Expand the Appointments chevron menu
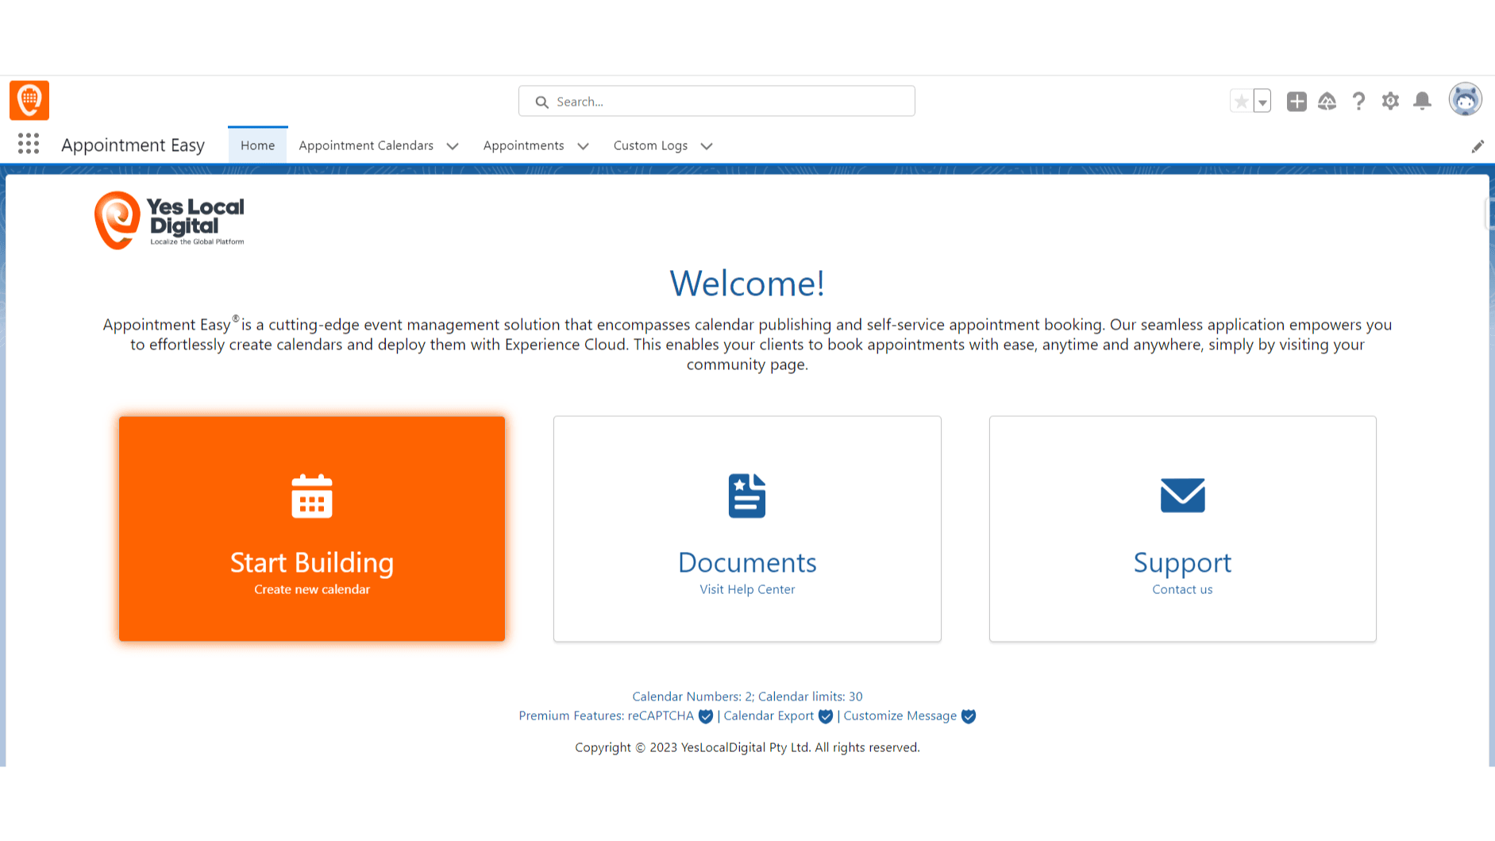 pyautogui.click(x=583, y=146)
